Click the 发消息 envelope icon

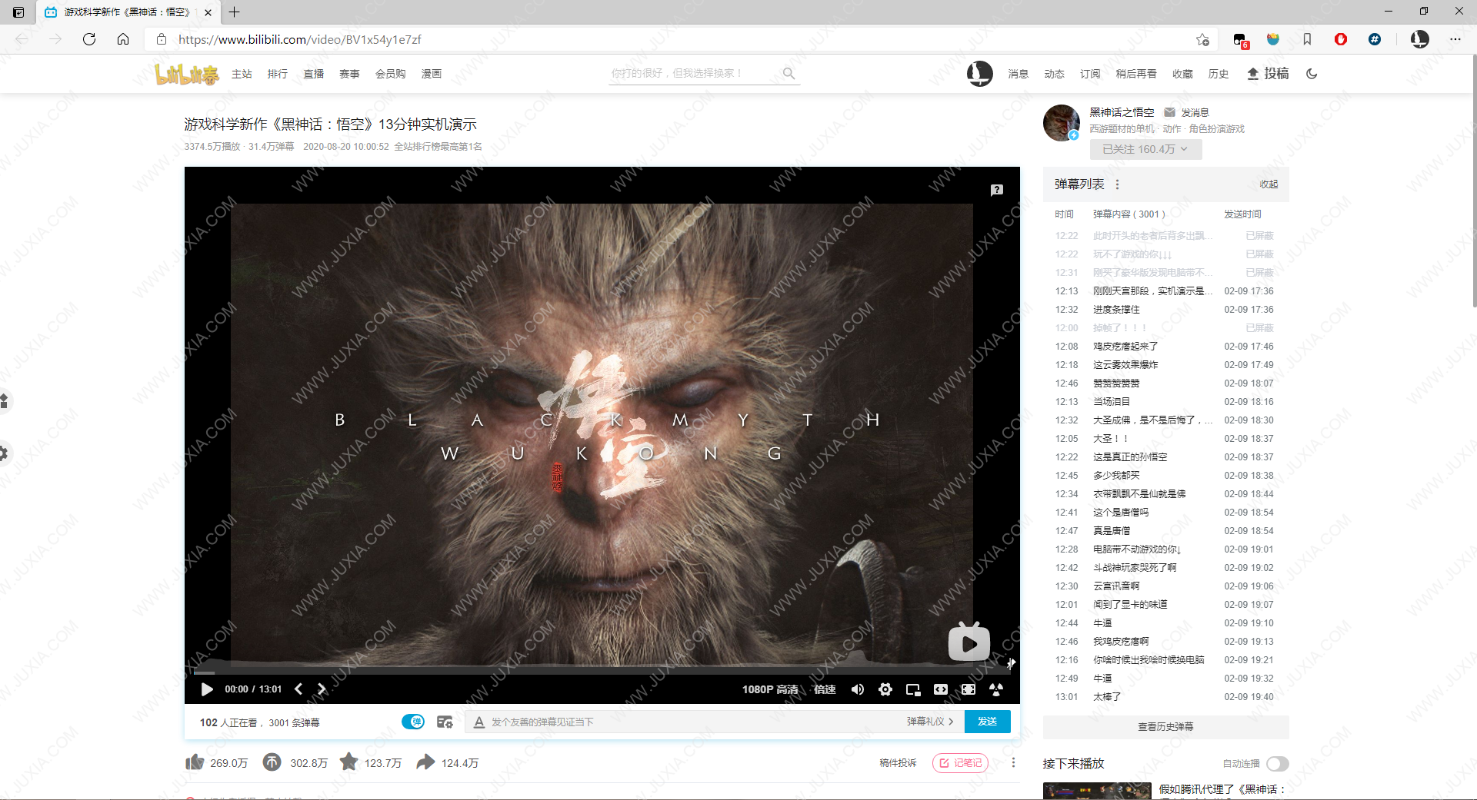(1169, 112)
